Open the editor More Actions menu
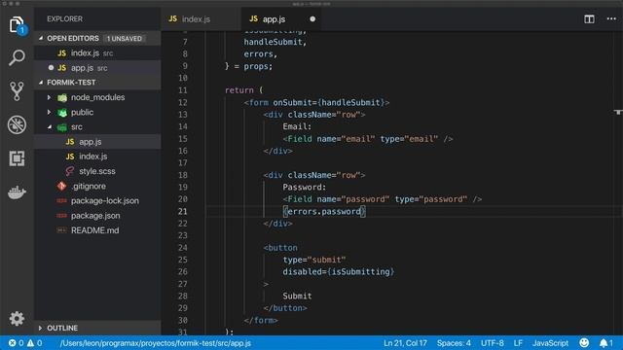 tap(611, 19)
